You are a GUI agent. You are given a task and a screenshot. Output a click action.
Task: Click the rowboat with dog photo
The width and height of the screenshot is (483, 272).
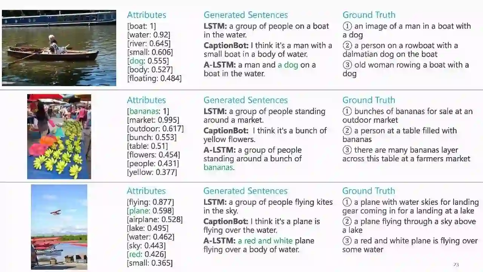(x=59, y=48)
